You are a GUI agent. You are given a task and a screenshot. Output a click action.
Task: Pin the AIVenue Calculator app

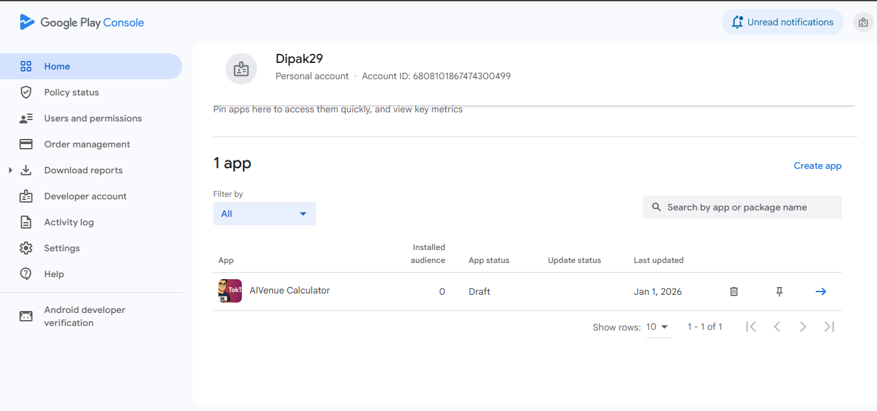click(x=779, y=292)
